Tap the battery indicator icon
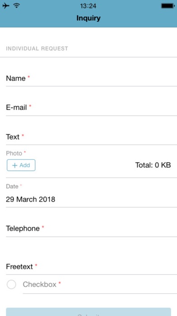Image resolution: width=177 pixels, height=316 pixels. click(168, 6)
